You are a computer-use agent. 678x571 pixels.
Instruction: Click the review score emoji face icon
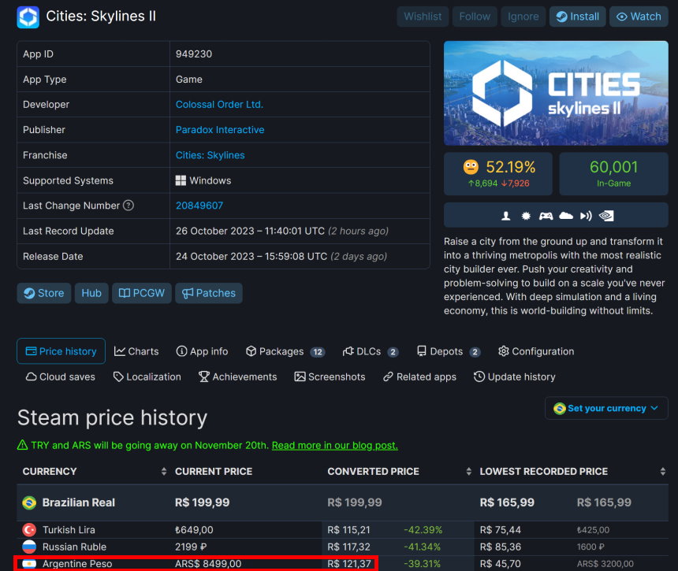471,167
